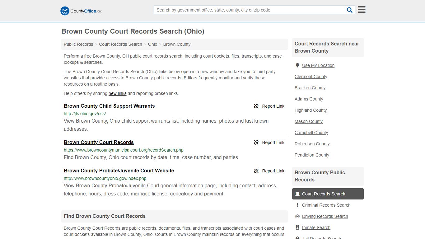Open Clermont County
Screen dimensions: 425x239
[311, 77]
